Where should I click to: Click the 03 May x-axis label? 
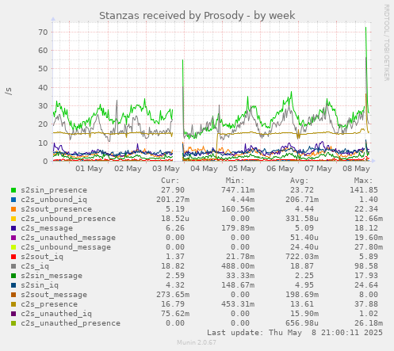(x=166, y=169)
